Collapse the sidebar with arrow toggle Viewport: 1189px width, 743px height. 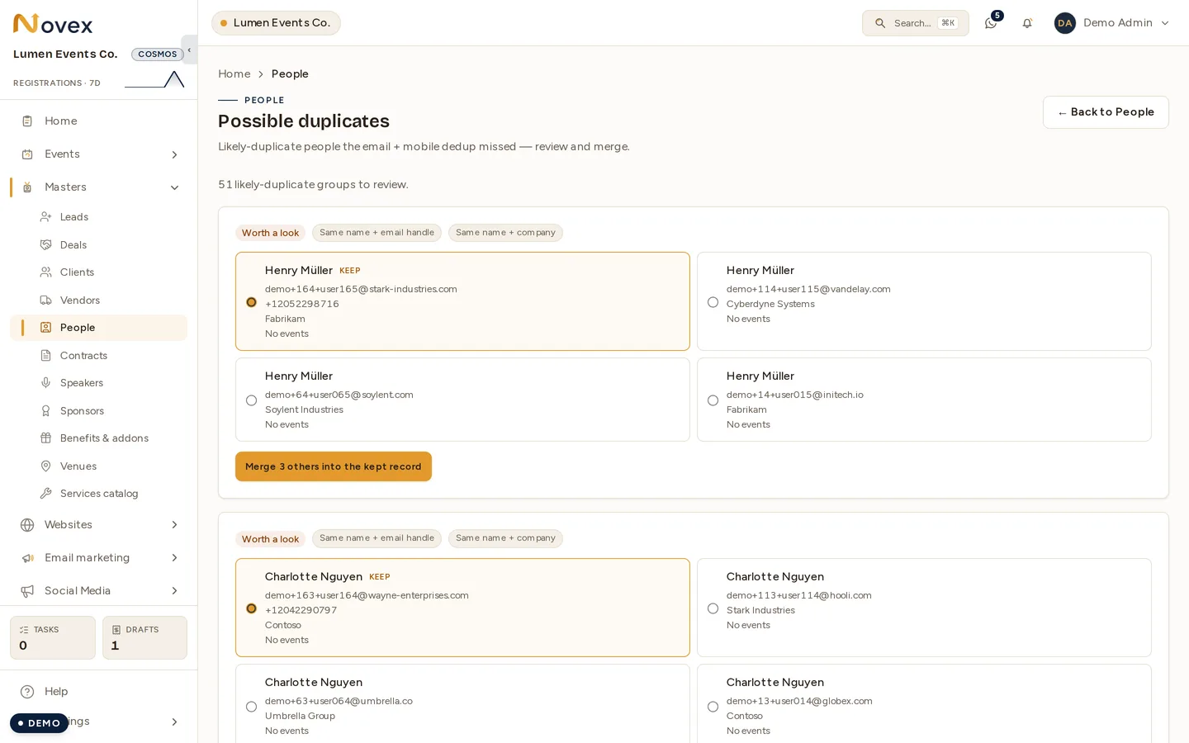tap(189, 50)
